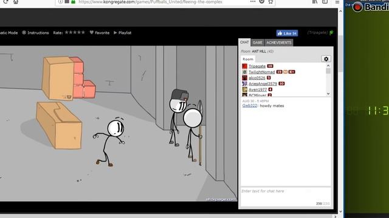The width and height of the screenshot is (389, 218).
Task: Click page scrollbar down arrow
Action: coord(340,211)
